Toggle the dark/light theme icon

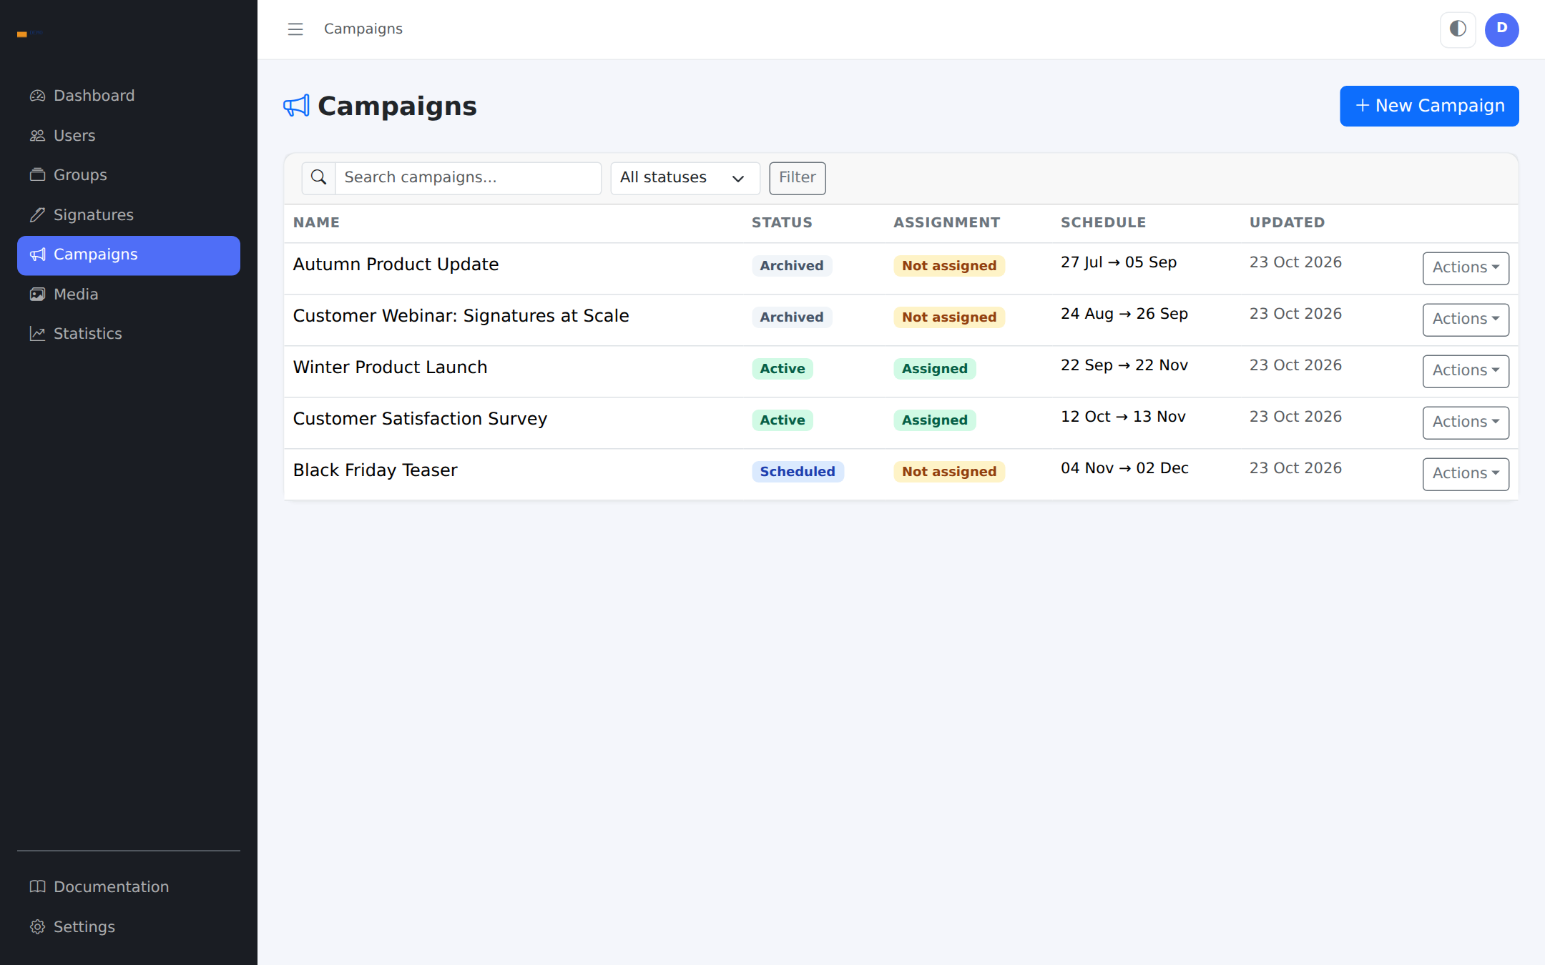pos(1458,29)
